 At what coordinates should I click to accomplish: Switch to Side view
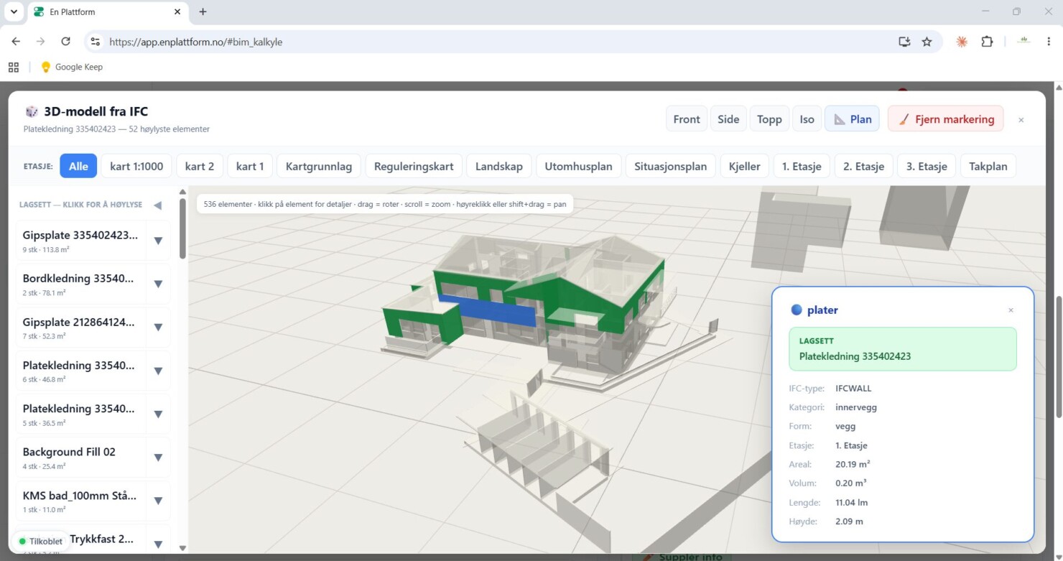728,119
